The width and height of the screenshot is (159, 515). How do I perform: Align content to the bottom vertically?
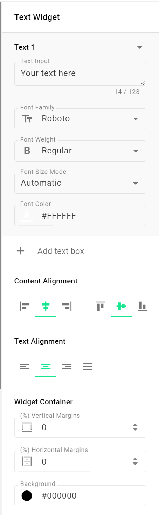click(142, 306)
